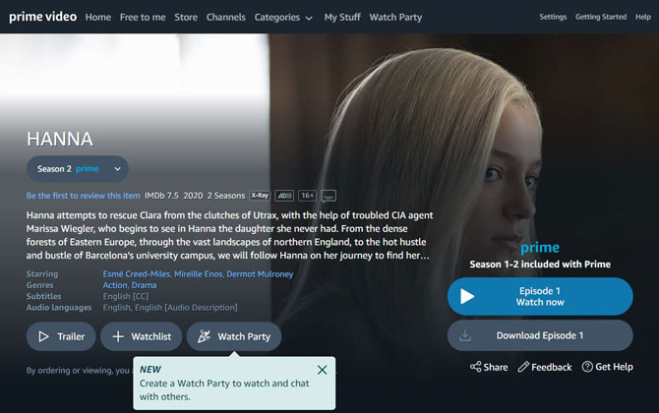Viewport: 659px width, 413px height.
Task: Click the prime video logo
Action: pos(43,17)
